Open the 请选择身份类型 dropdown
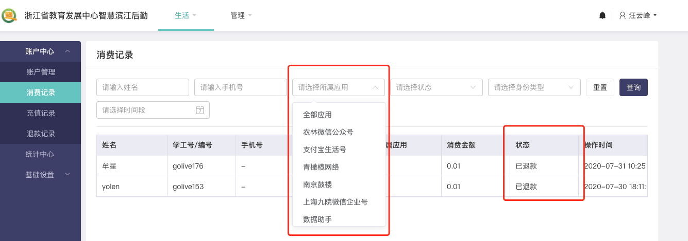 [x=534, y=87]
